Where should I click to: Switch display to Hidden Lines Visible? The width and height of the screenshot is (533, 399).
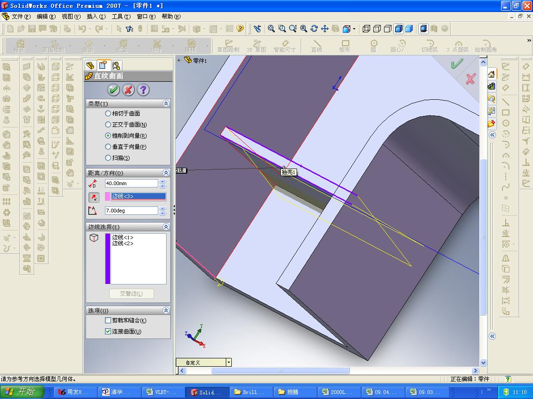pyautogui.click(x=377, y=29)
